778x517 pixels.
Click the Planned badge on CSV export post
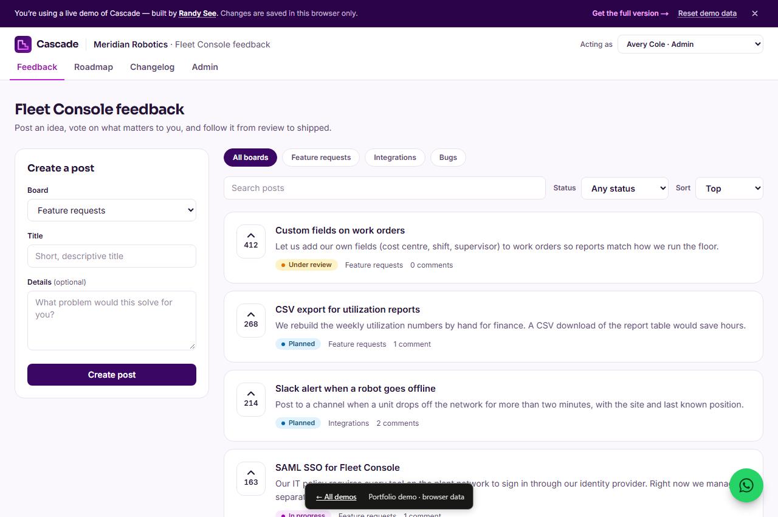(298, 344)
